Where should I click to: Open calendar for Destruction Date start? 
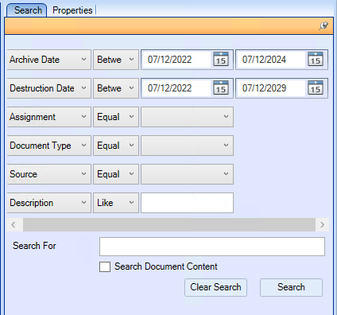[x=221, y=88]
